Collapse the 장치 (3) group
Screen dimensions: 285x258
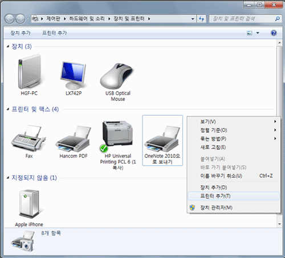(x=8, y=46)
